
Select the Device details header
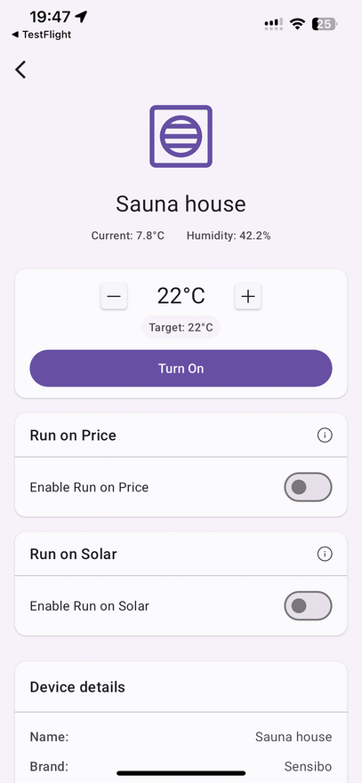point(77,687)
